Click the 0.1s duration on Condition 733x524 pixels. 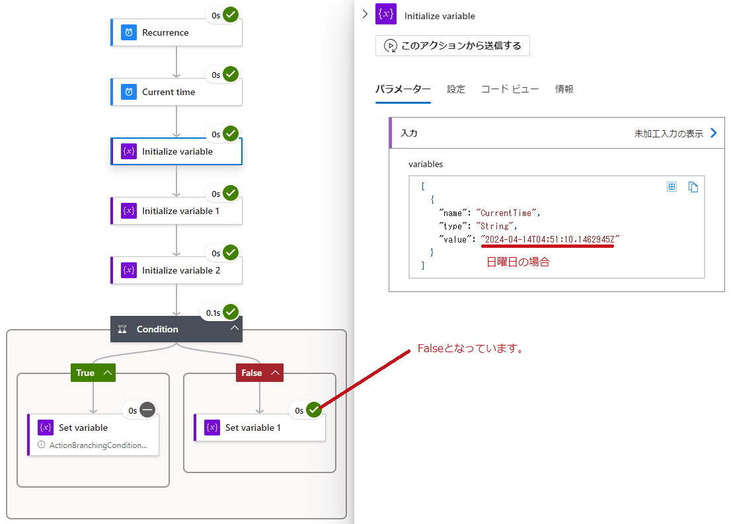point(213,313)
